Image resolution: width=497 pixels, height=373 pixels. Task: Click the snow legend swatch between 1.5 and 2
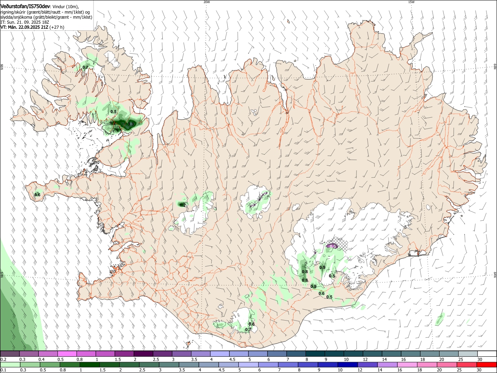(124, 354)
